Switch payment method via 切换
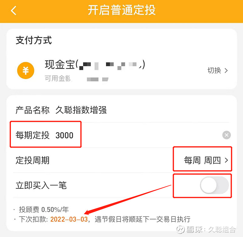The image size is (243, 237). click(x=214, y=71)
